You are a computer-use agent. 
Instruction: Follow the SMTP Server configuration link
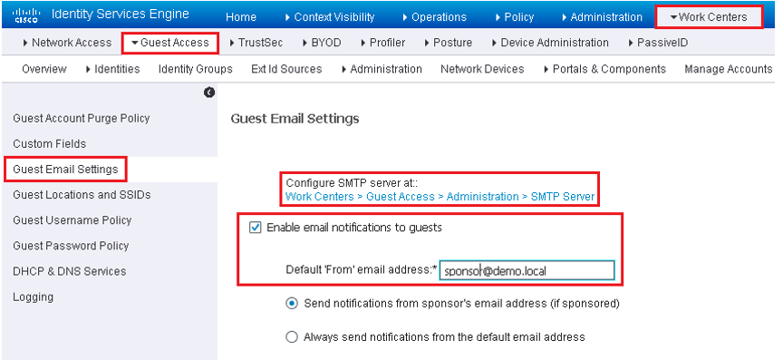coord(440,197)
